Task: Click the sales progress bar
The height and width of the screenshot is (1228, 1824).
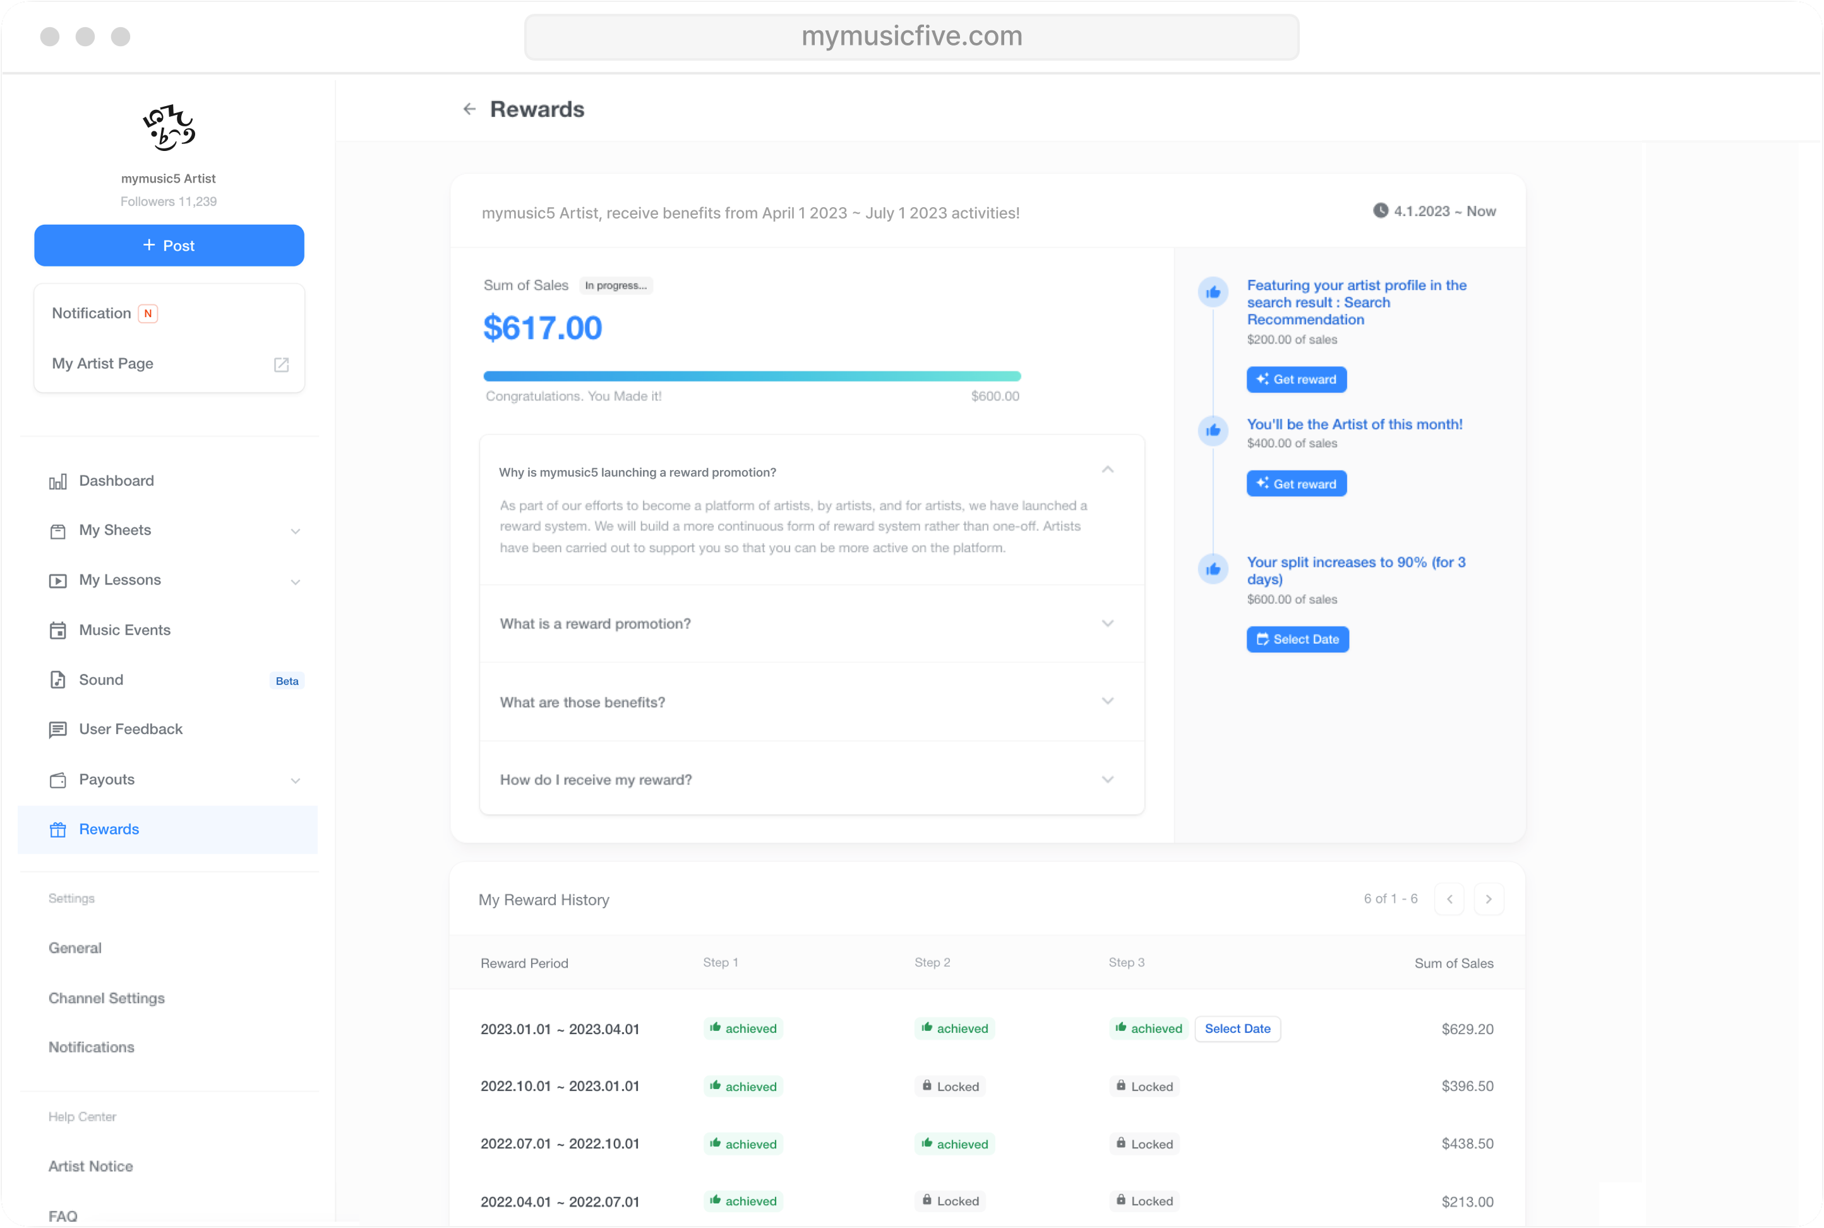Action: [752, 376]
